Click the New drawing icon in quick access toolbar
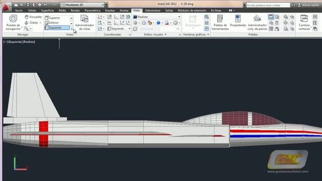The width and height of the screenshot is (322, 181). pos(16,5)
